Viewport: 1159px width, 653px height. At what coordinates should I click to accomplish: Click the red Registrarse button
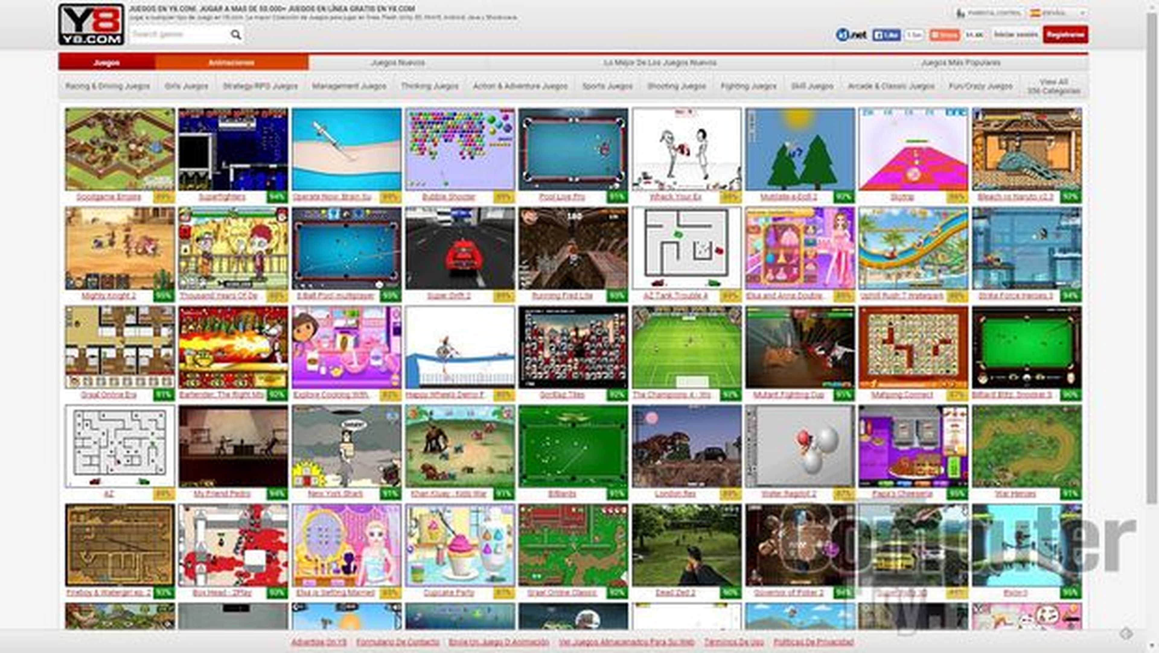click(x=1065, y=35)
